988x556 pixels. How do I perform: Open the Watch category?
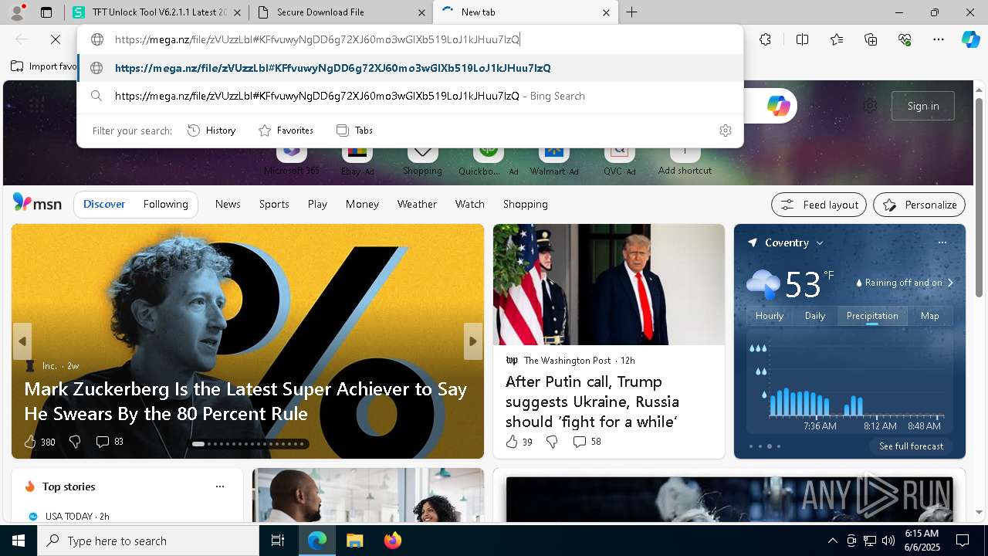[469, 204]
